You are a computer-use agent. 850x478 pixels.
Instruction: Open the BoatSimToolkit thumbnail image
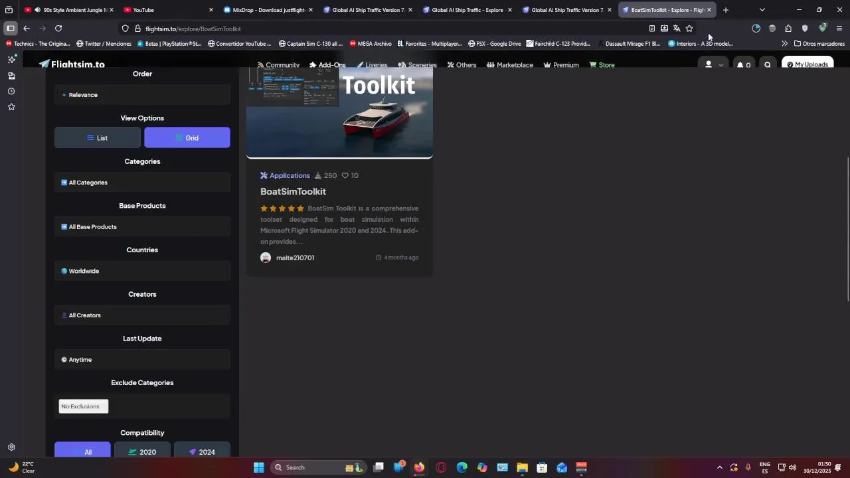point(339,112)
